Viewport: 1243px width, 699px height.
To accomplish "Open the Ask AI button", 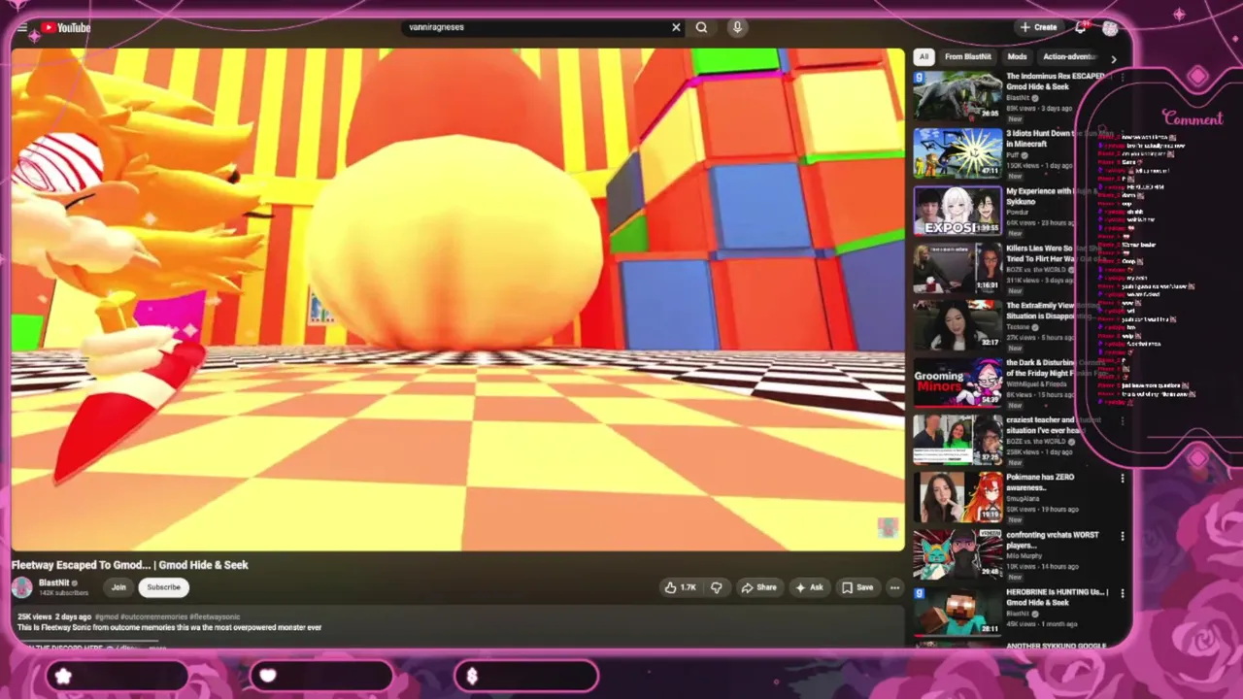I will pyautogui.click(x=810, y=587).
